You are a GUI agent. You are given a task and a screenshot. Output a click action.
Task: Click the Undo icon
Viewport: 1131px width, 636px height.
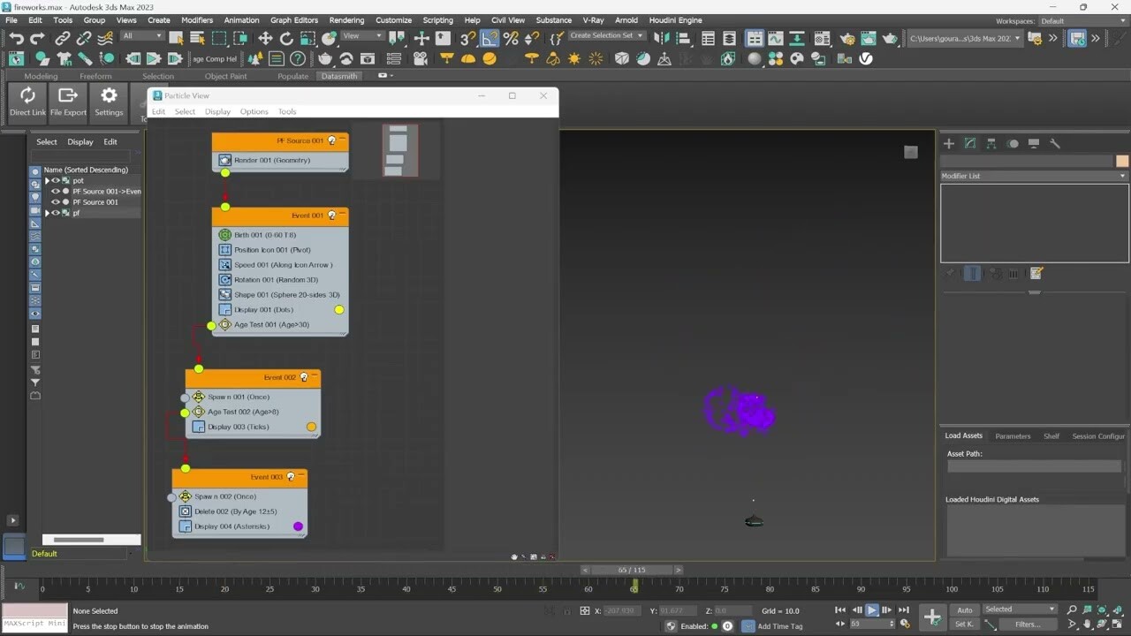pyautogui.click(x=17, y=39)
